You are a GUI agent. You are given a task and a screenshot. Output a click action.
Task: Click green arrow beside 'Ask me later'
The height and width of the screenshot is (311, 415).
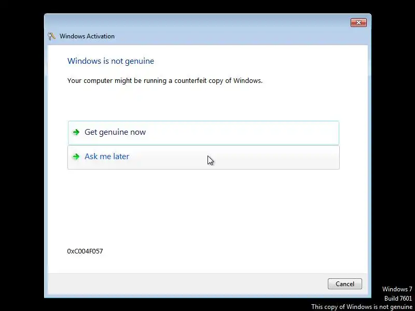click(x=76, y=157)
